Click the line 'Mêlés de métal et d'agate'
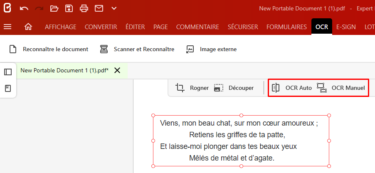The width and height of the screenshot is (375, 173). (x=232, y=158)
